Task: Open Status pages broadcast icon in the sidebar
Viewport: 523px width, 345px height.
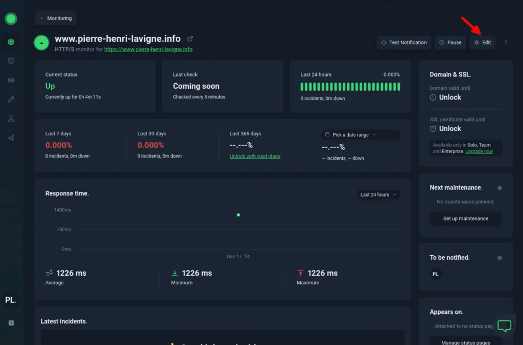Action: click(x=11, y=80)
